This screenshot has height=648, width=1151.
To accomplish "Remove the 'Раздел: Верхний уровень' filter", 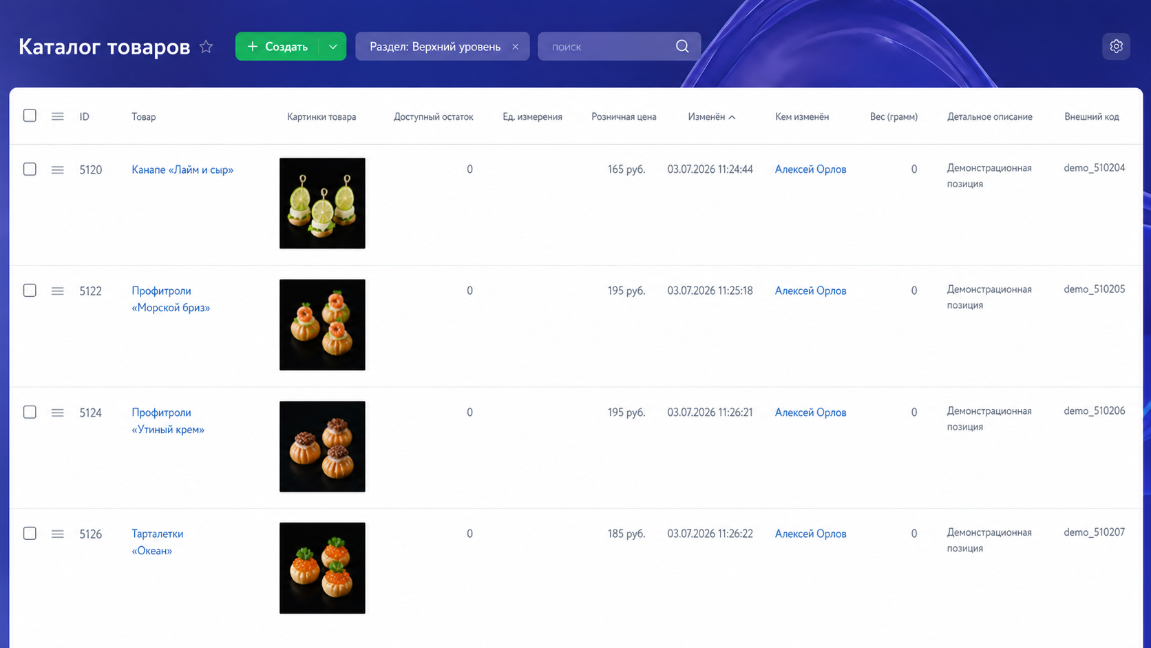I will pyautogui.click(x=515, y=47).
